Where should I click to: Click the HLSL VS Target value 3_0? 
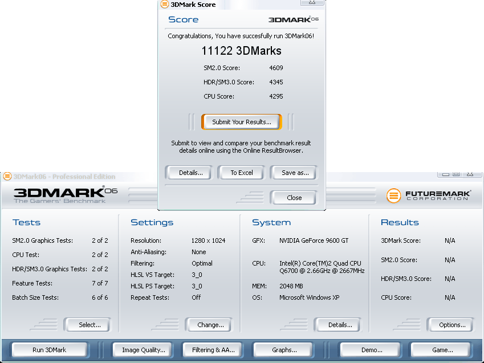(x=197, y=275)
